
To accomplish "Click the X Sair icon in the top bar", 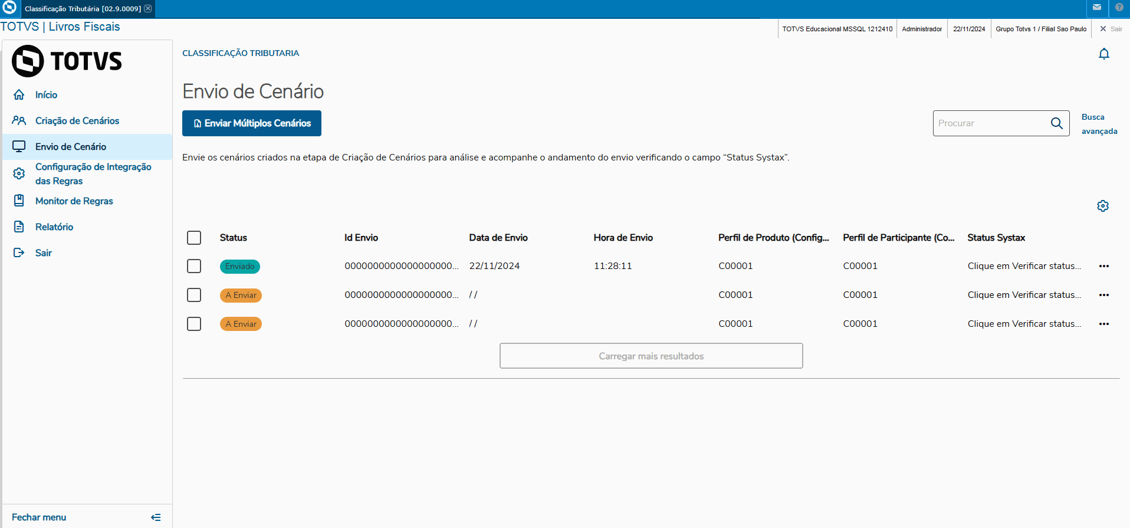I will (1103, 29).
